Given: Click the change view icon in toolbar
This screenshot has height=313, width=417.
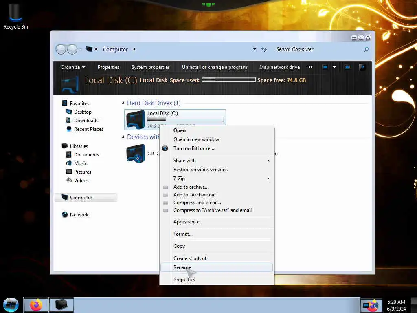Looking at the screenshot, I should point(325,67).
